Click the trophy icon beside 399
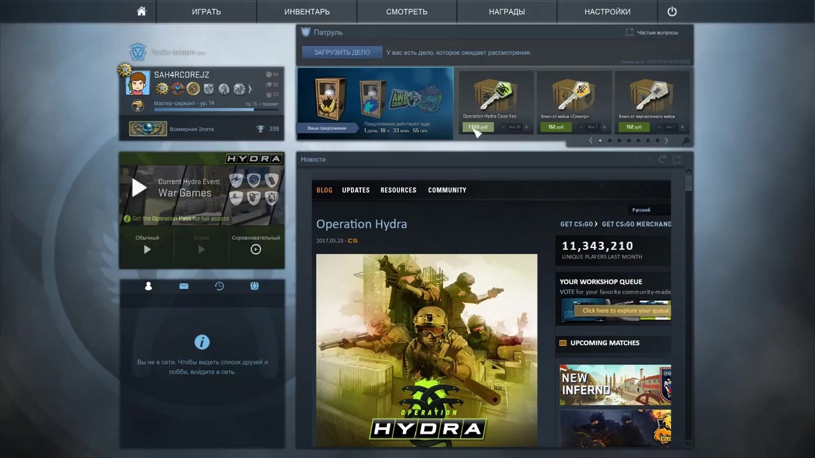815x458 pixels. tap(260, 129)
